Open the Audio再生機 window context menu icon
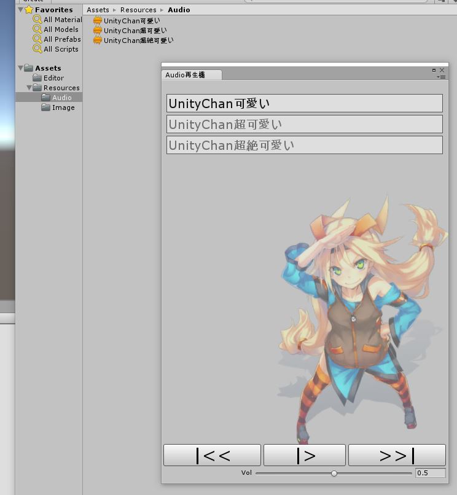This screenshot has height=495, width=457. pos(442,77)
